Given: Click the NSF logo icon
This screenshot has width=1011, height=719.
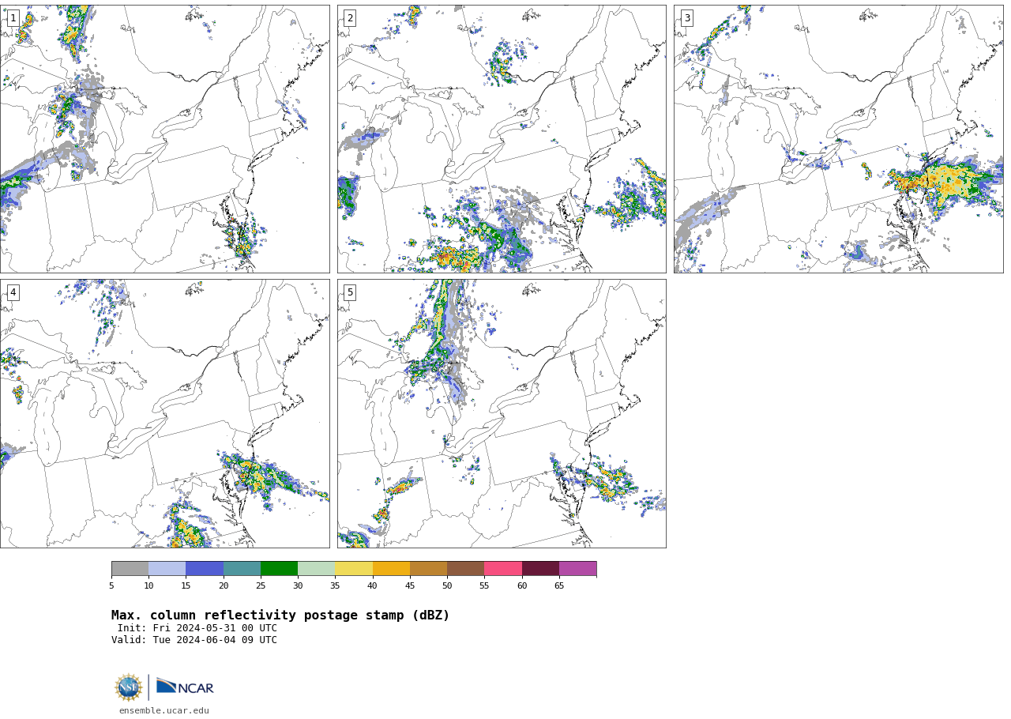Looking at the screenshot, I should click(x=129, y=687).
